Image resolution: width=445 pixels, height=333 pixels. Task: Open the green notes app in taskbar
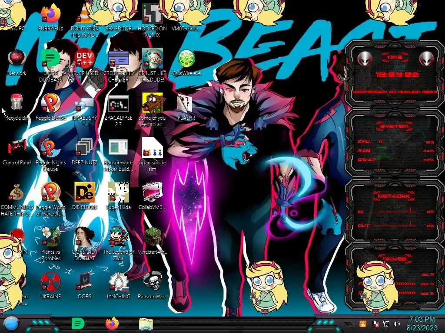coord(78,323)
